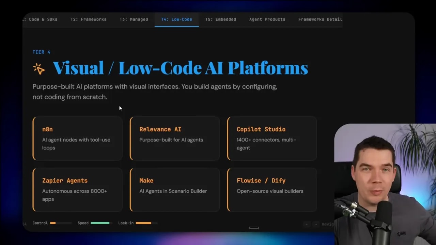Select the Relevance AI card
This screenshot has width=436, height=245.
point(175,138)
